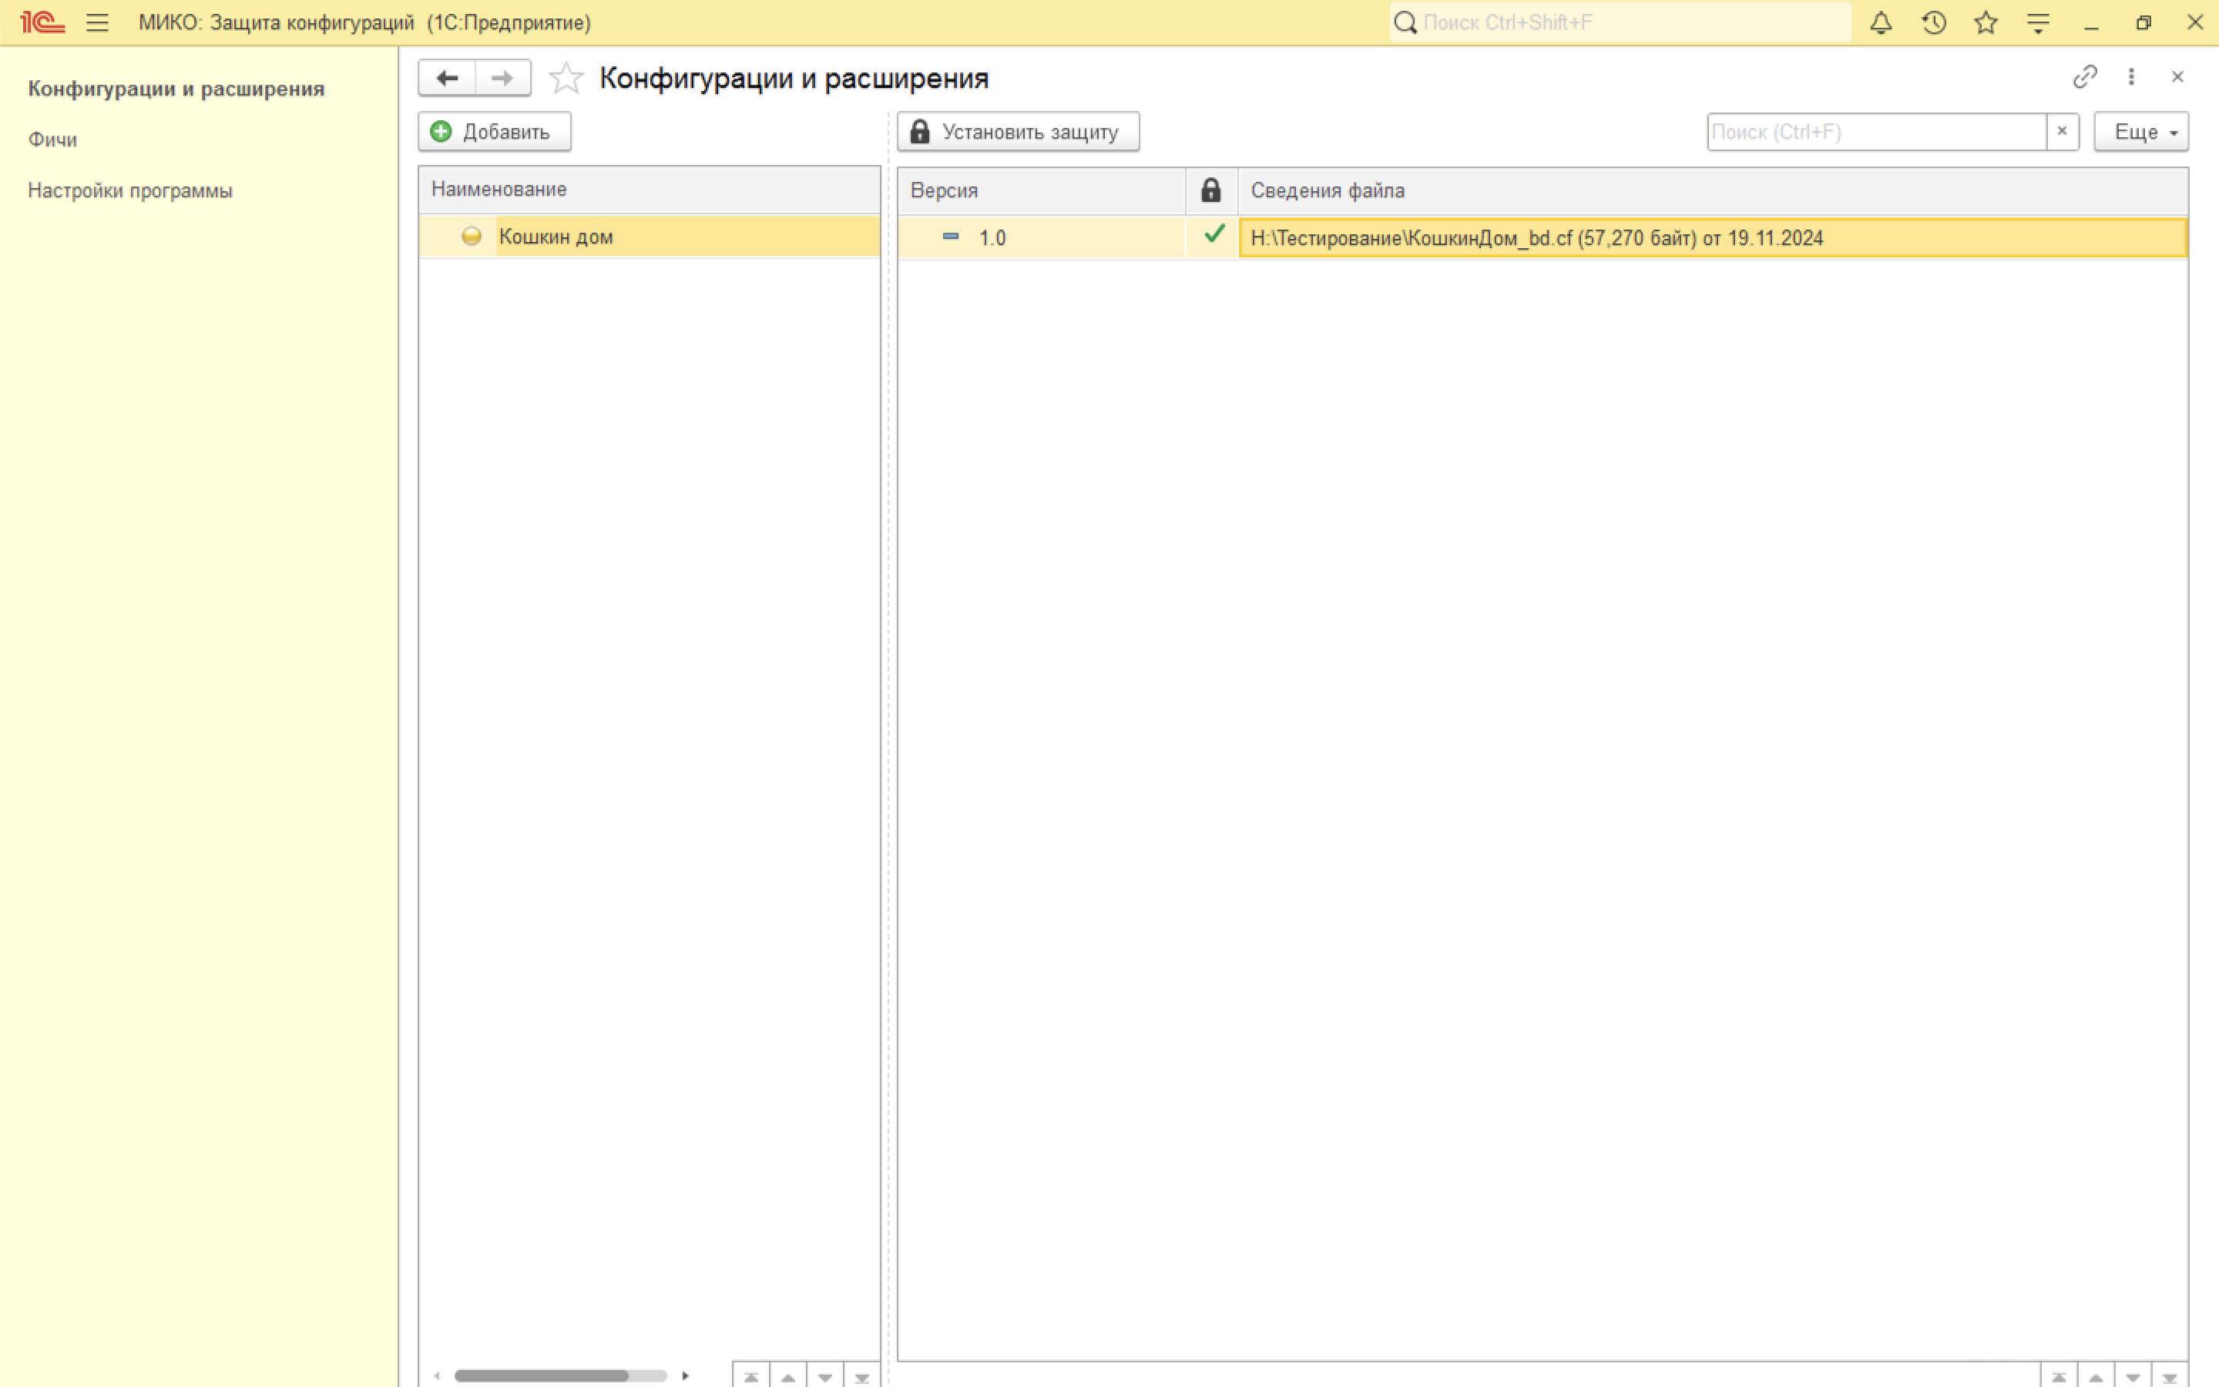Image resolution: width=2219 pixels, height=1387 pixels.
Task: Move down one row in versions table
Action: click(x=2132, y=1376)
